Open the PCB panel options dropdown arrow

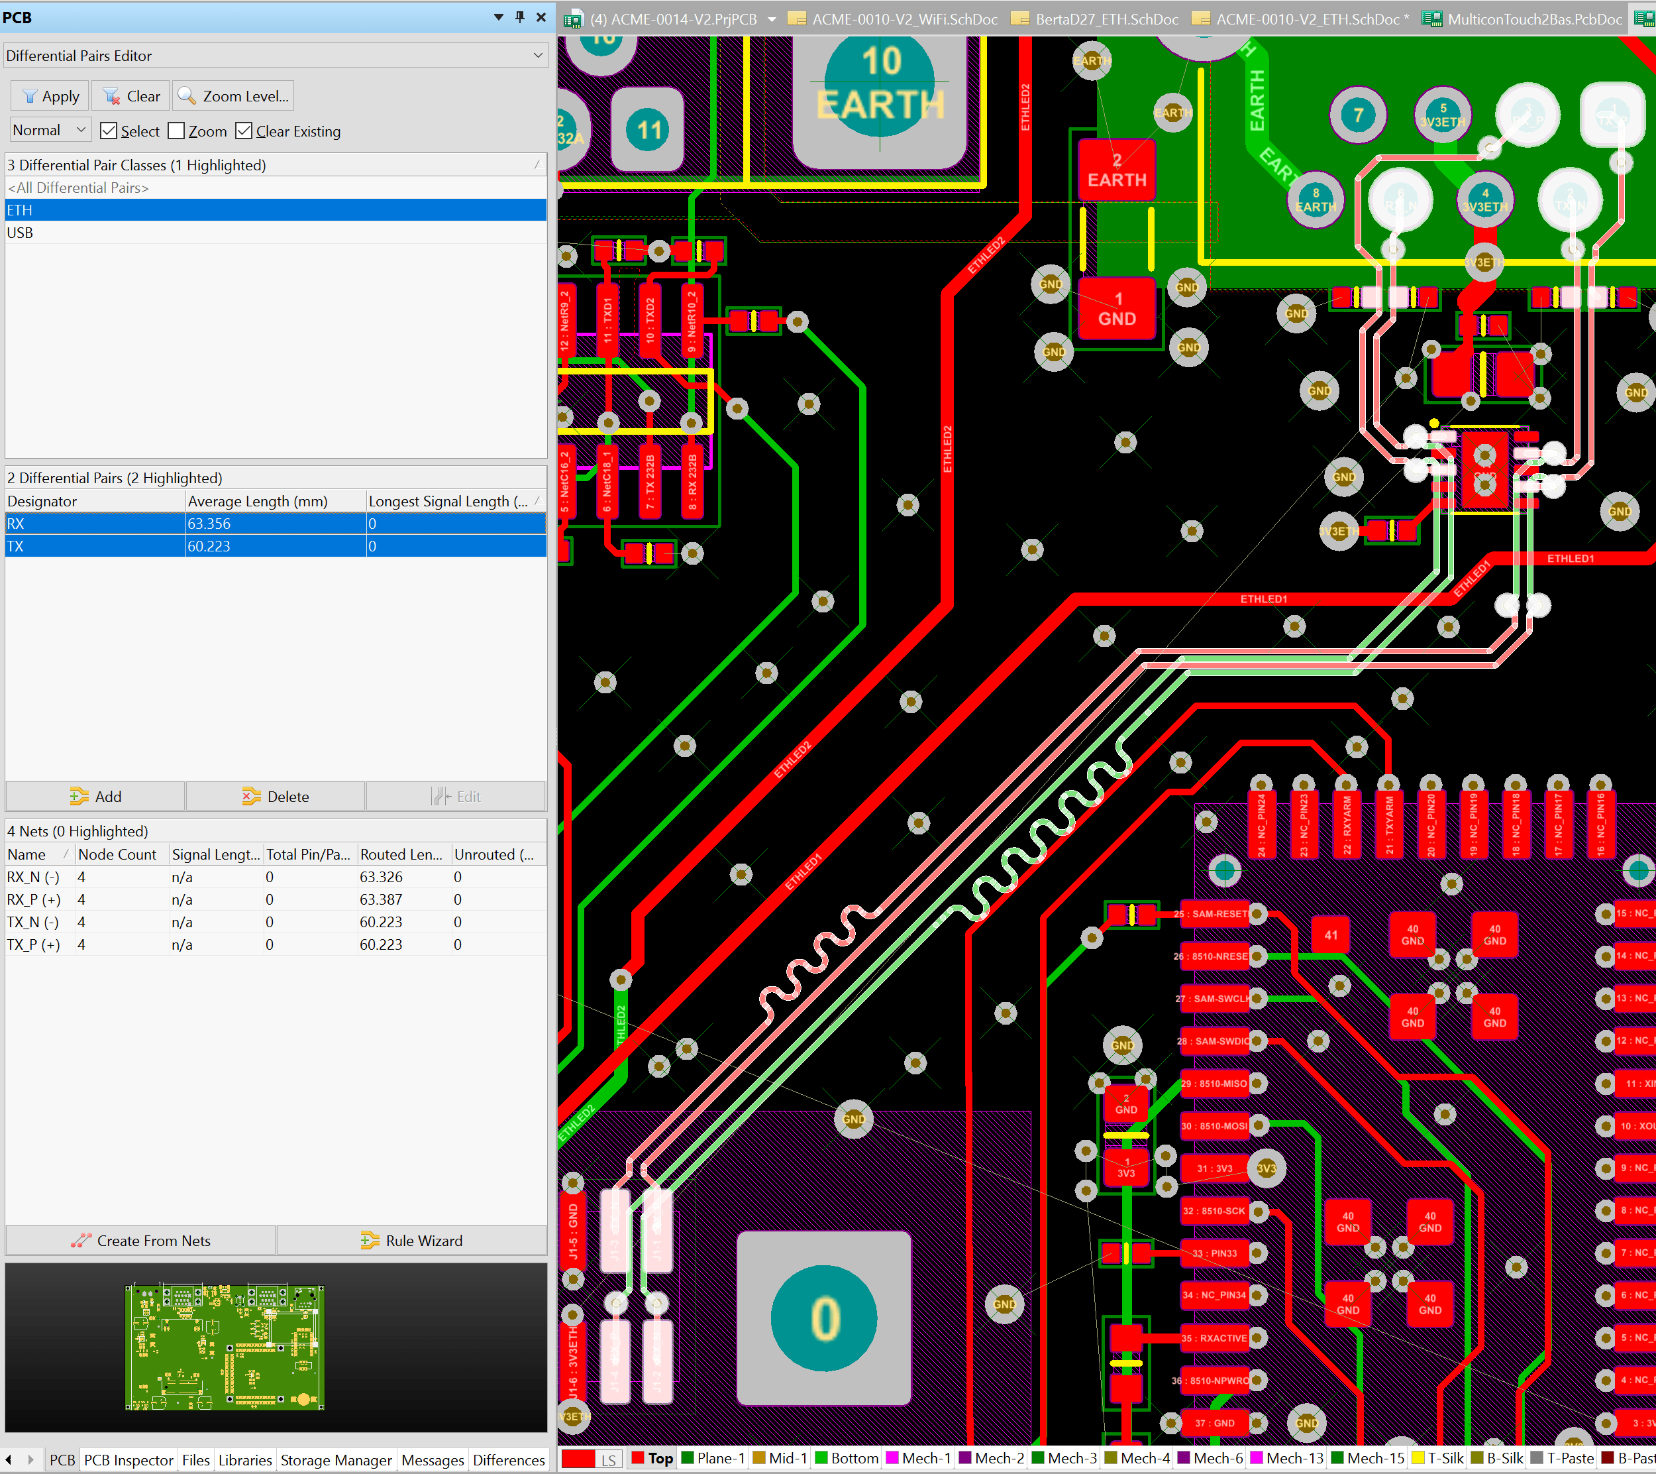pos(498,16)
